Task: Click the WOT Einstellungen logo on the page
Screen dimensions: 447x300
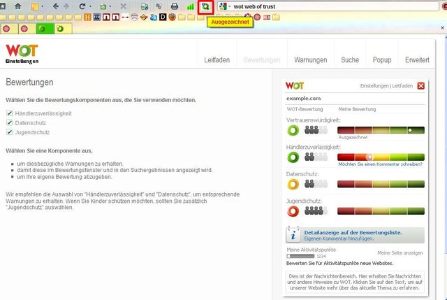Action: pos(22,54)
